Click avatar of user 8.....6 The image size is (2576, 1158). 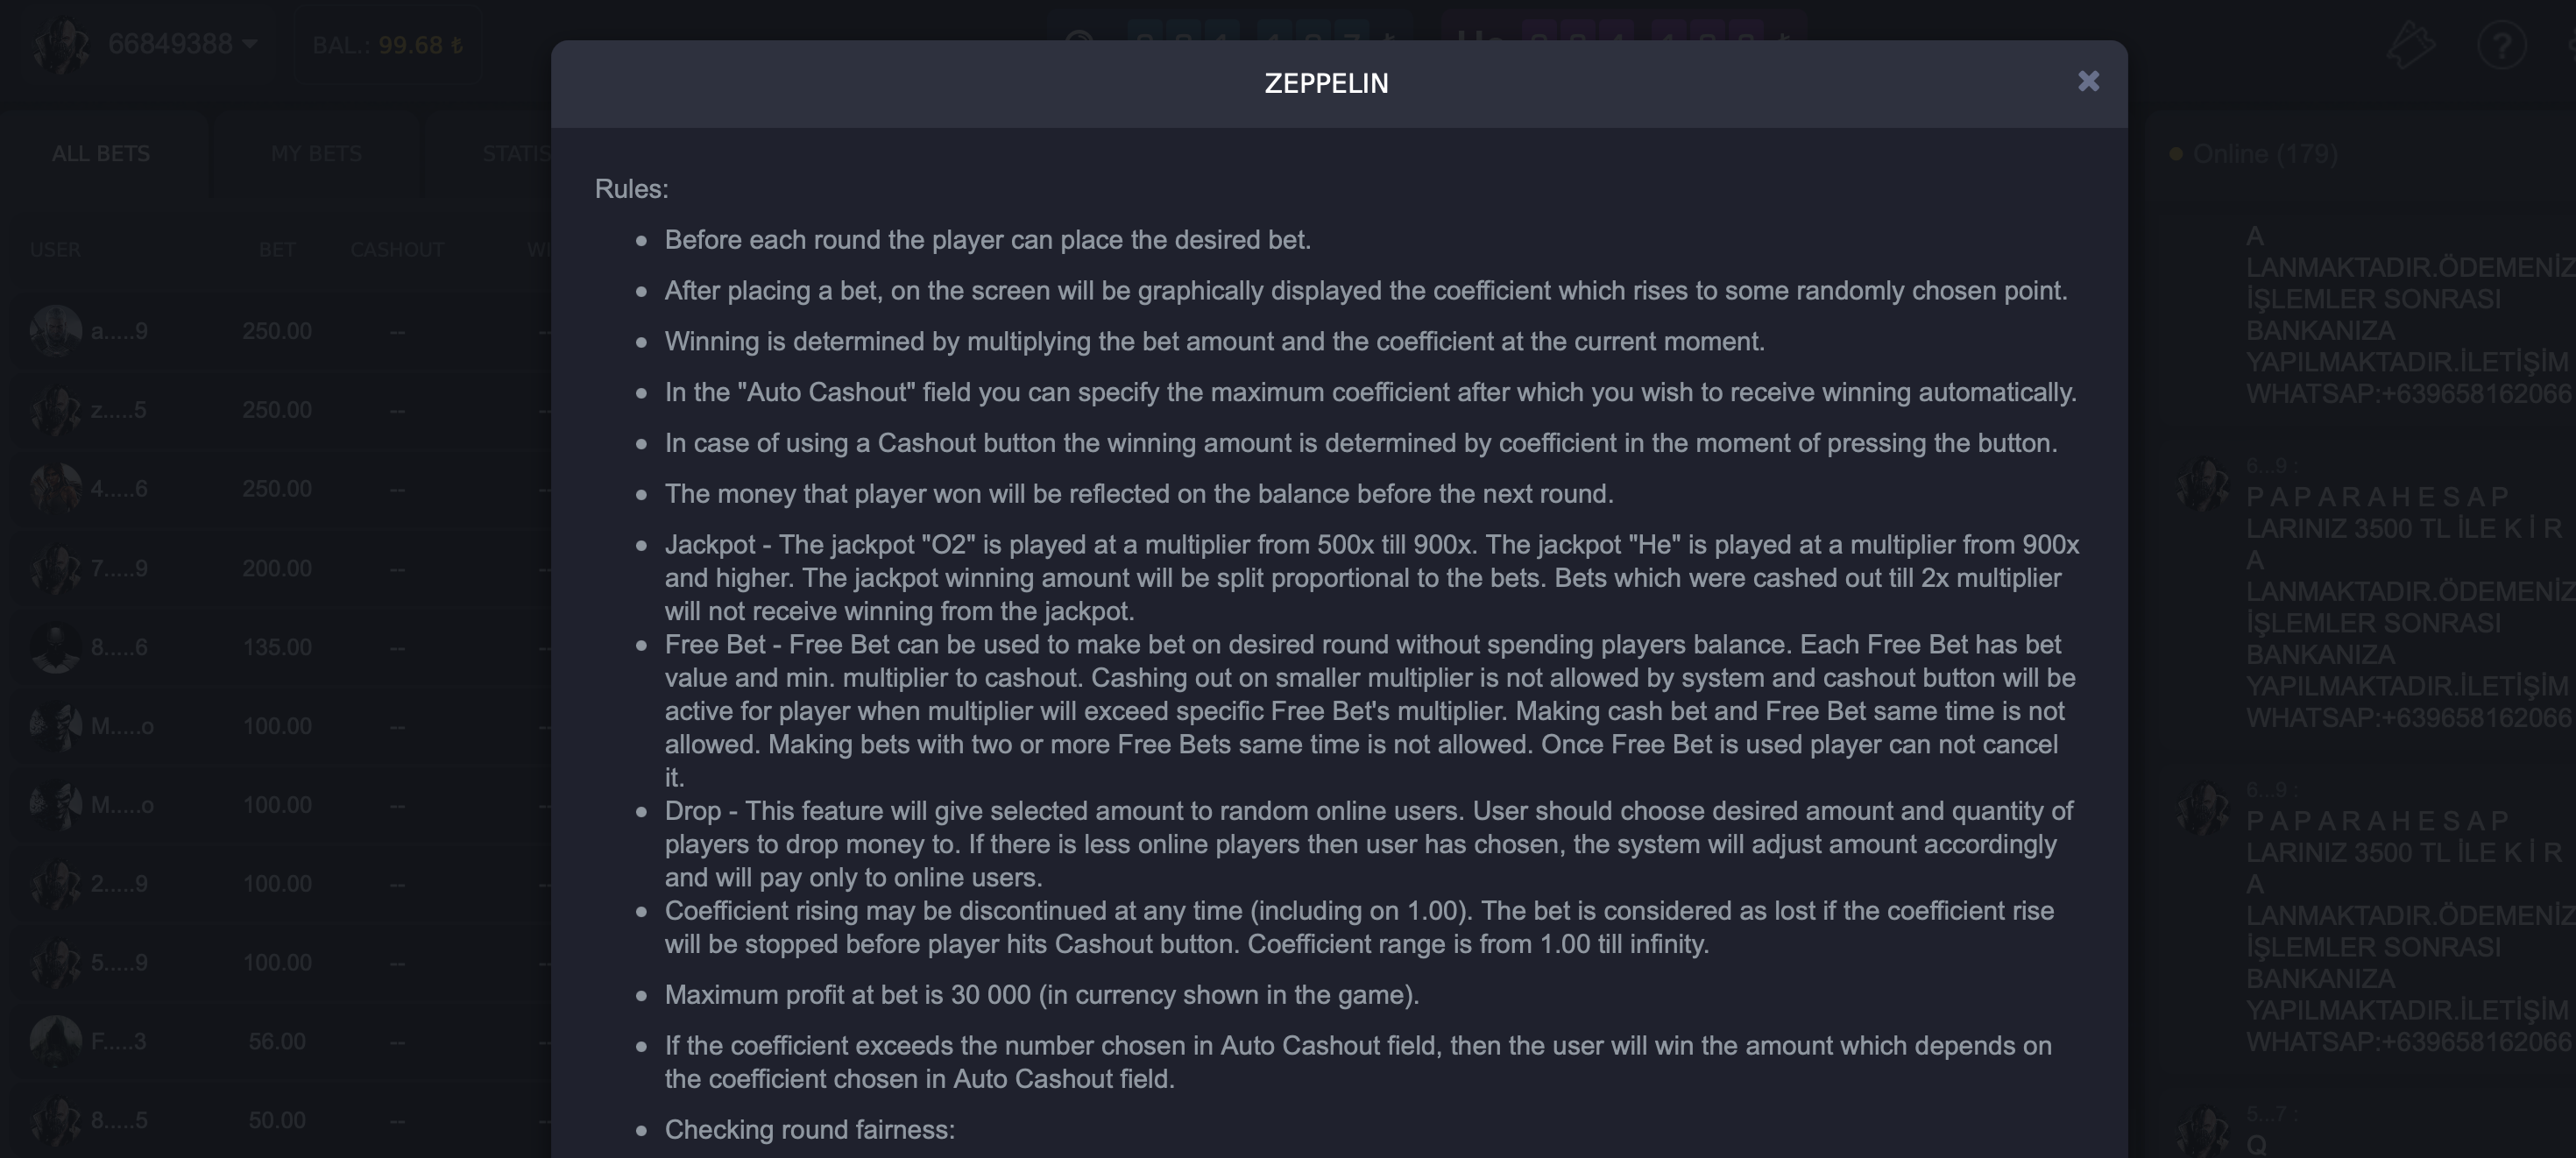coord(56,647)
